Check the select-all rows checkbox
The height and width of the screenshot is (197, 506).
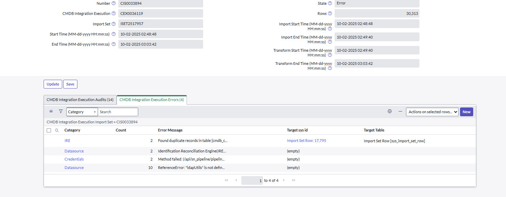(49, 130)
